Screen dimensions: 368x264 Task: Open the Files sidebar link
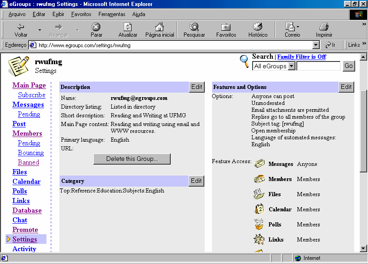(x=20, y=172)
